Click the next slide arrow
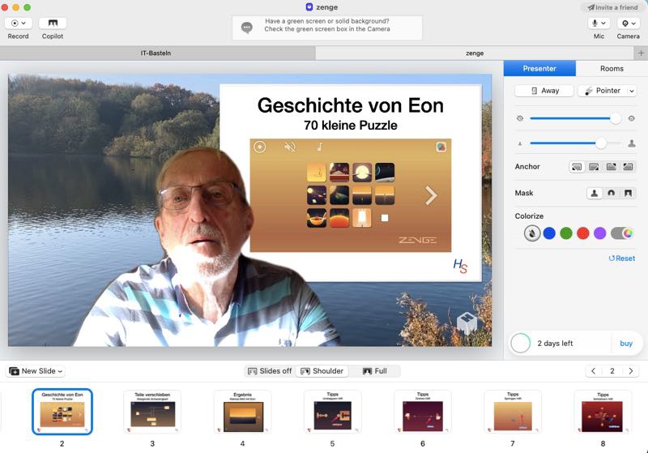Viewport: 648px width, 453px height. 631,371
